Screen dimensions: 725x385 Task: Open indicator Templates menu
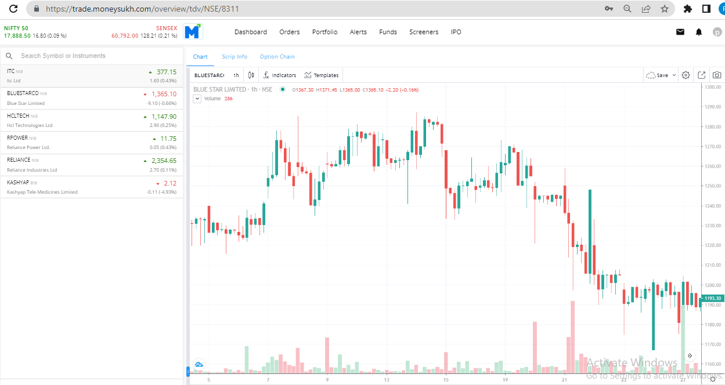coord(322,75)
